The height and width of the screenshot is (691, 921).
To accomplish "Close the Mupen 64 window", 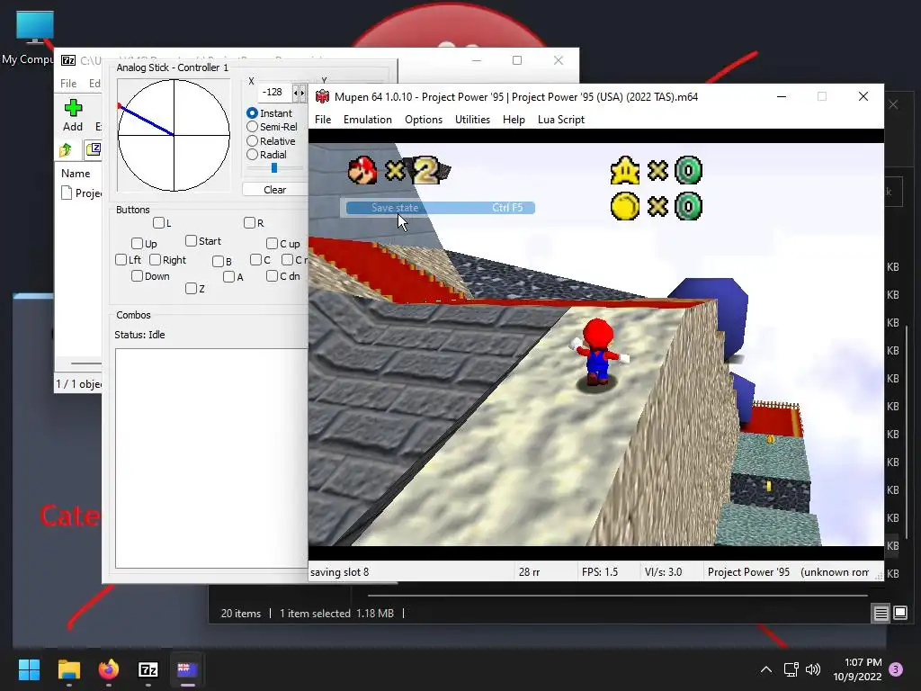I will [863, 96].
